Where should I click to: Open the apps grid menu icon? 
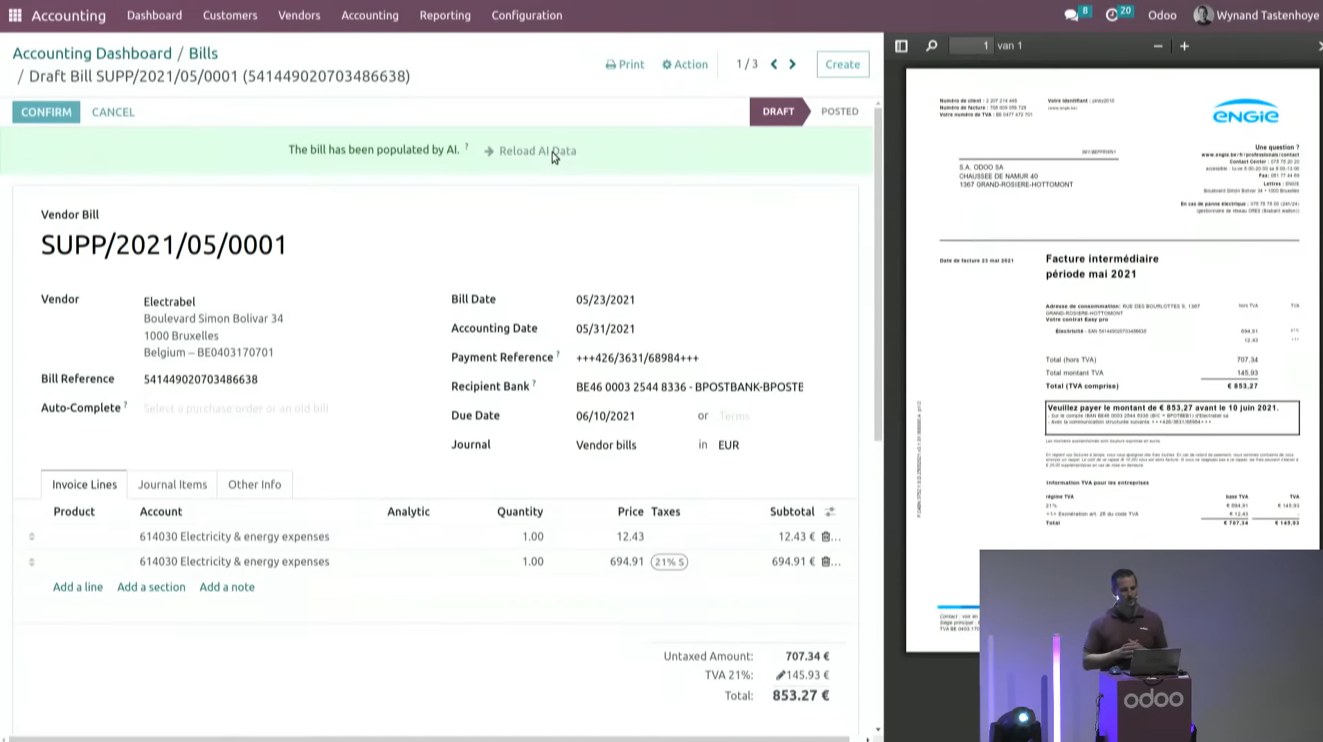pos(15,15)
